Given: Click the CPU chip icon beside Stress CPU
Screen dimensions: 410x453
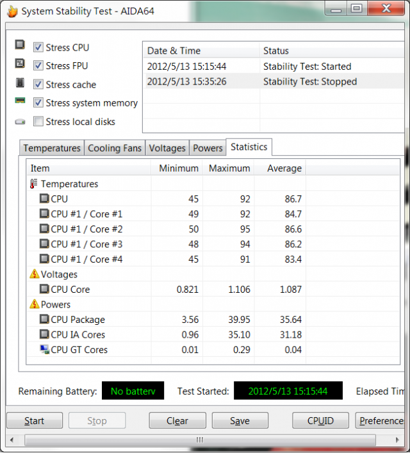Looking at the screenshot, I should pyautogui.click(x=20, y=45).
